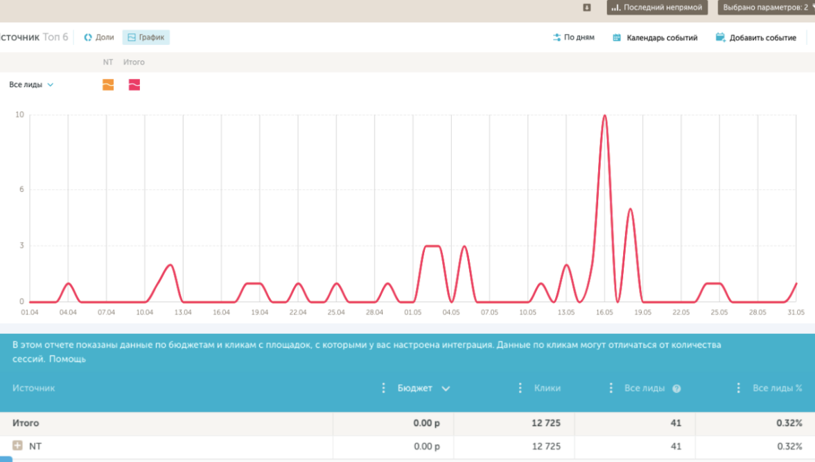Click the download icon in top bar
Screen dimensions: 815x462
(587, 8)
